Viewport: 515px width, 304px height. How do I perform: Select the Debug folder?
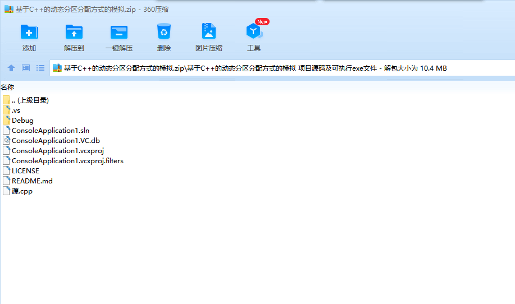(18, 121)
